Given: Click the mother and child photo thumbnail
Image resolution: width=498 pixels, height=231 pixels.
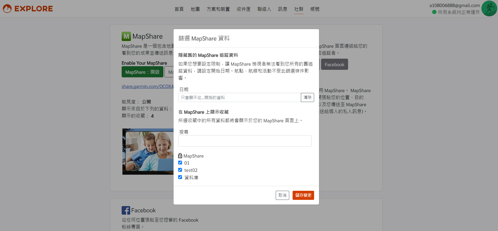Looking at the screenshot, I should [x=148, y=152].
